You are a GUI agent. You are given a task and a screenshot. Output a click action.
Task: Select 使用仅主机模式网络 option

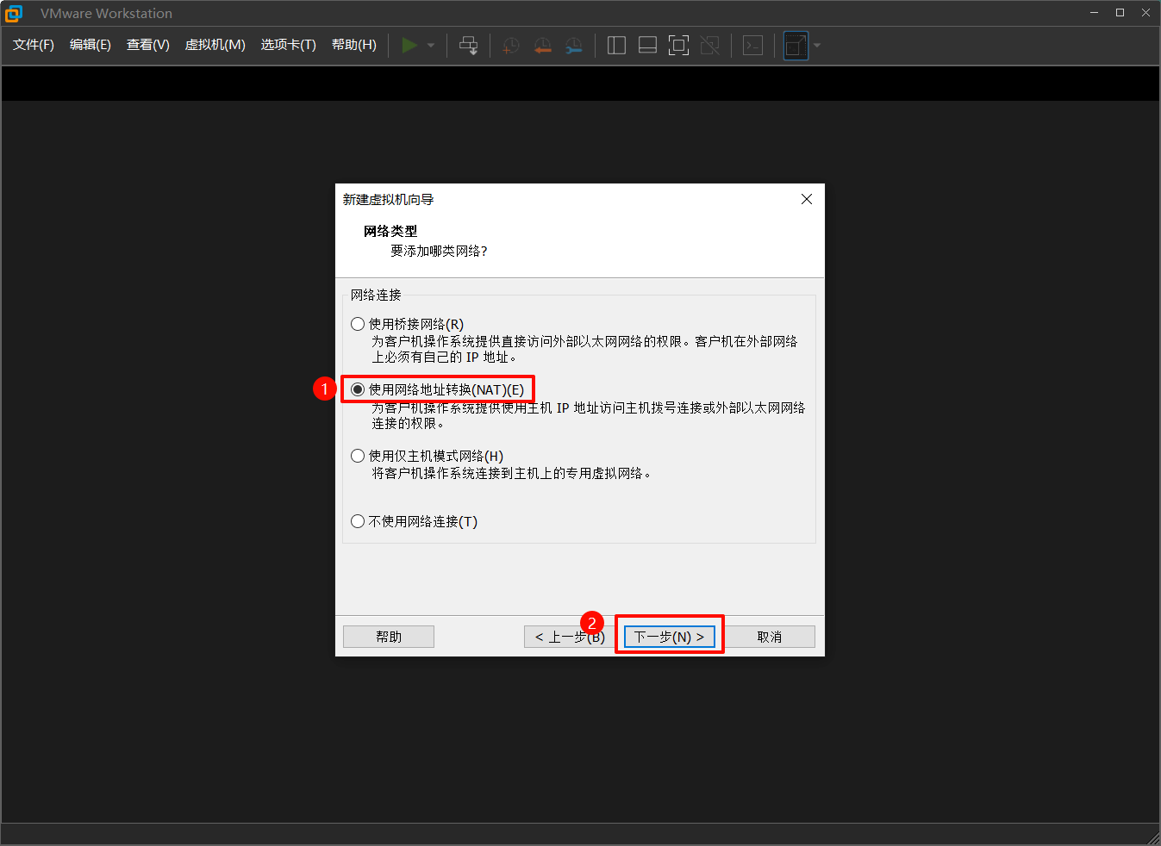(x=357, y=456)
